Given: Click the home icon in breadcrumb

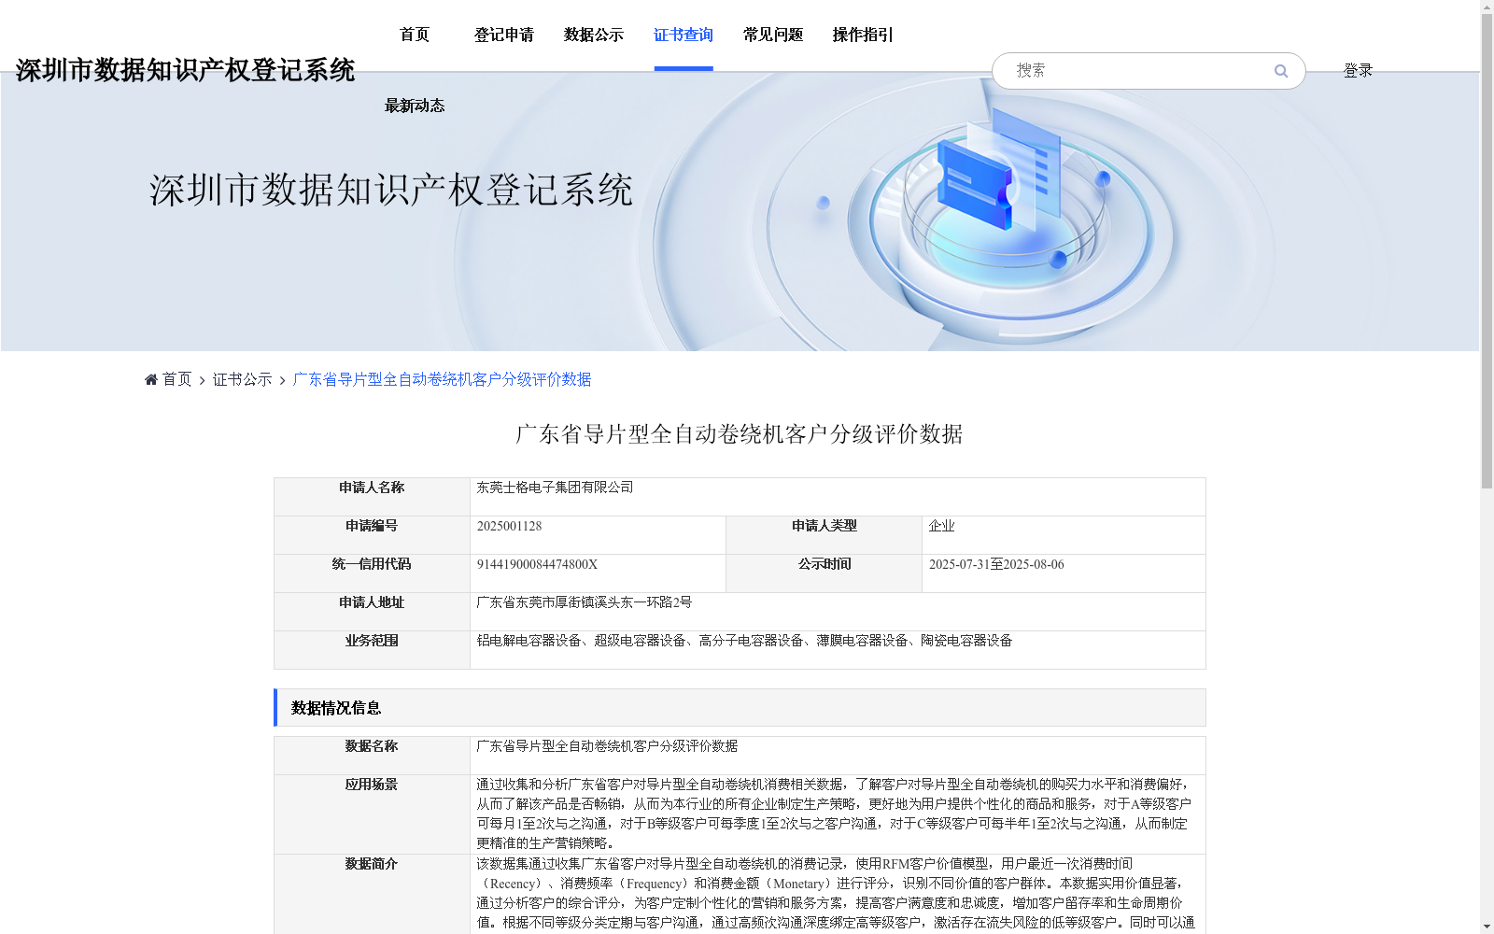Looking at the screenshot, I should pyautogui.click(x=151, y=379).
